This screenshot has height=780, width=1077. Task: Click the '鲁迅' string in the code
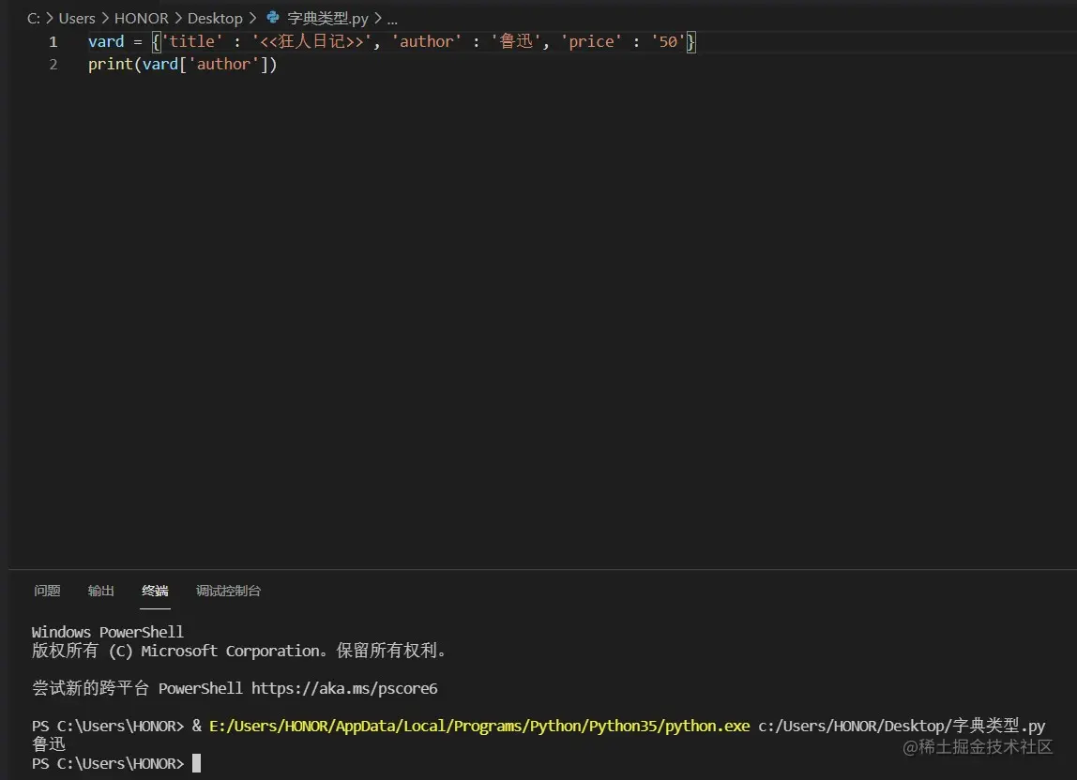(x=516, y=42)
